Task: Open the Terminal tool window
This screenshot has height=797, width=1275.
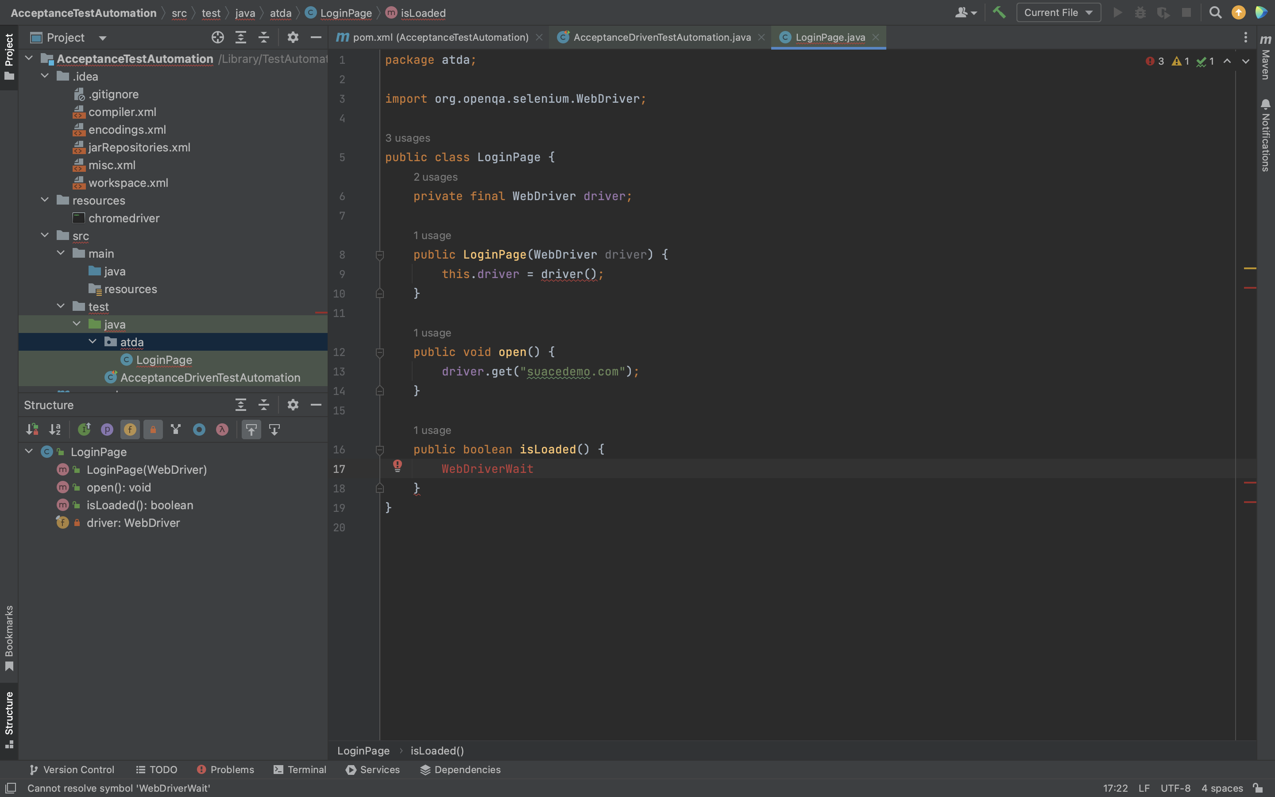Action: click(300, 770)
